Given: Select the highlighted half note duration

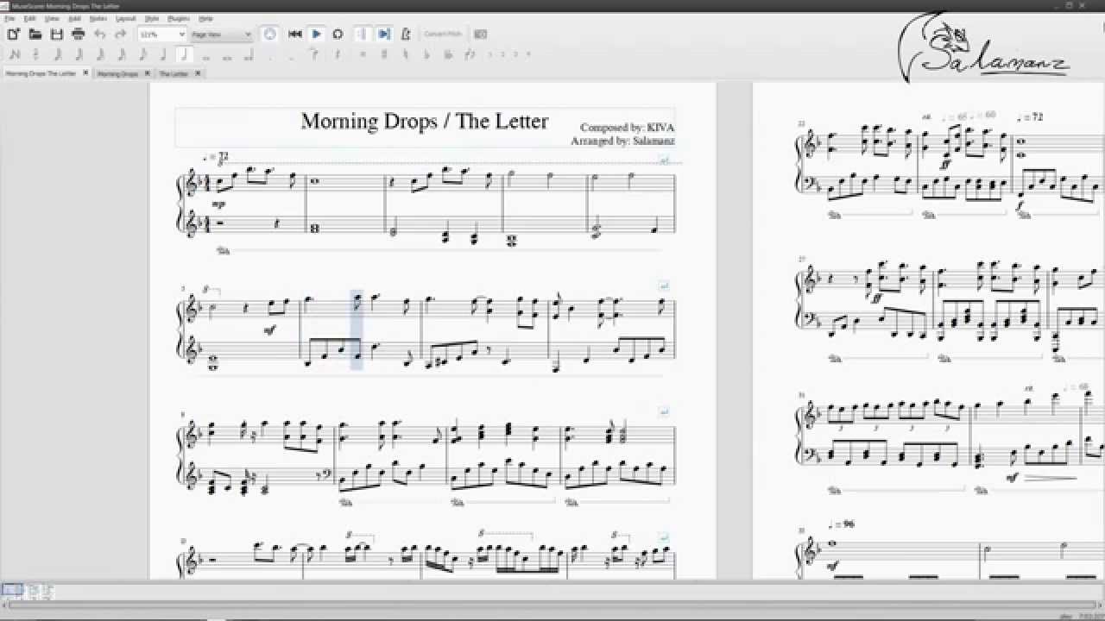Looking at the screenshot, I should [x=184, y=54].
